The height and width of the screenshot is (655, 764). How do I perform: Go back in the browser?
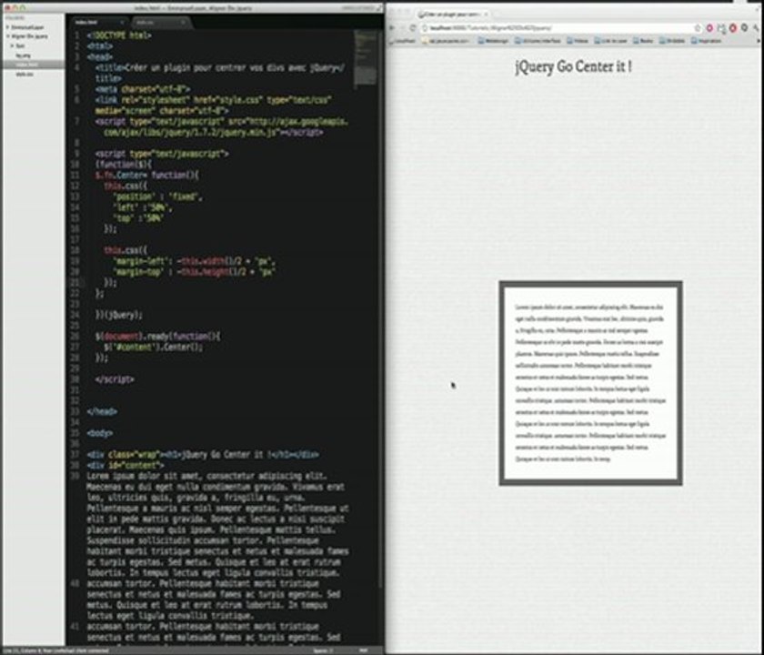coord(392,28)
